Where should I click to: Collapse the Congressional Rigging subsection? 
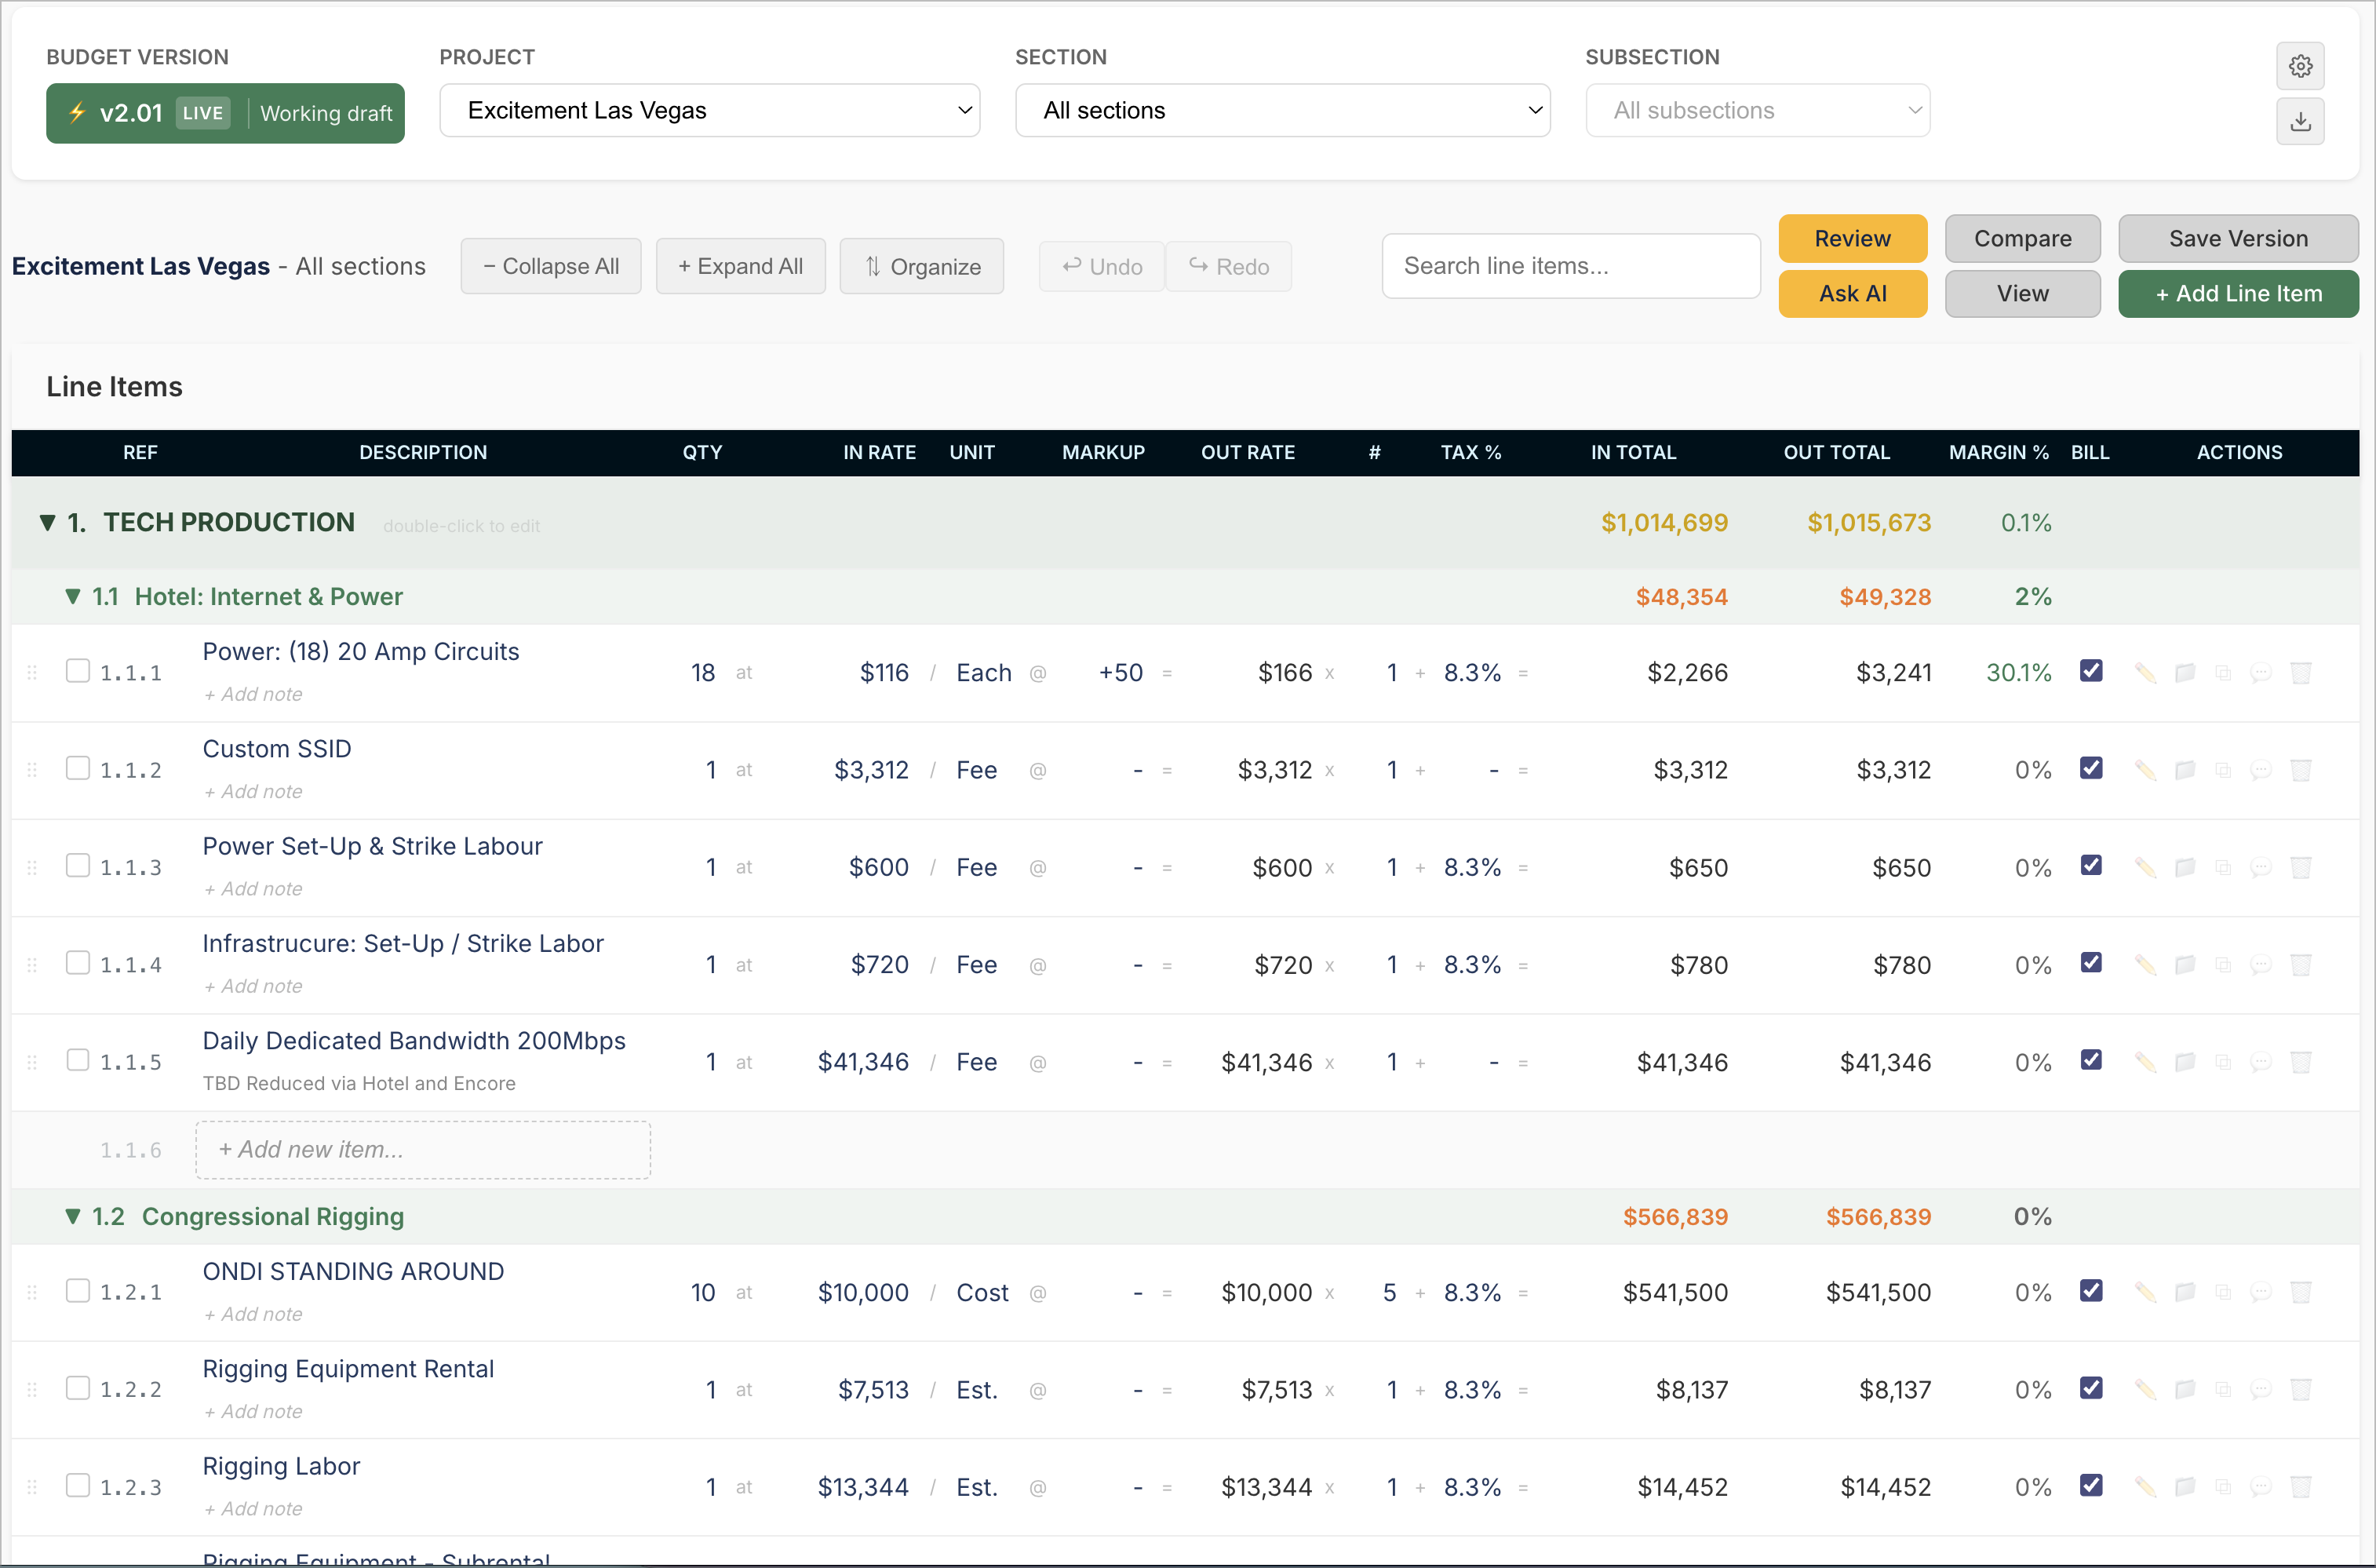[73, 1216]
